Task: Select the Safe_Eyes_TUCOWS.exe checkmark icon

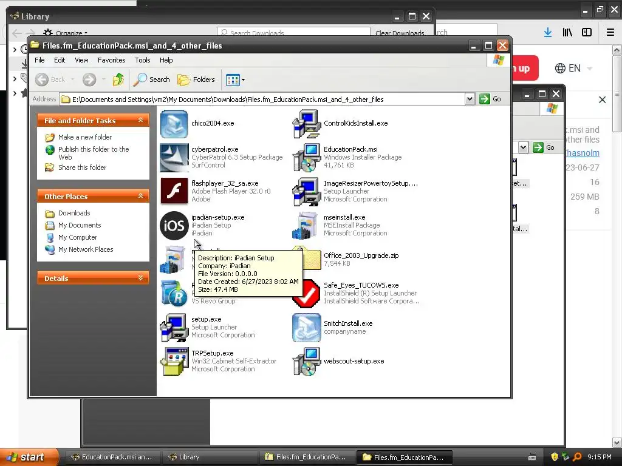Action: click(307, 294)
